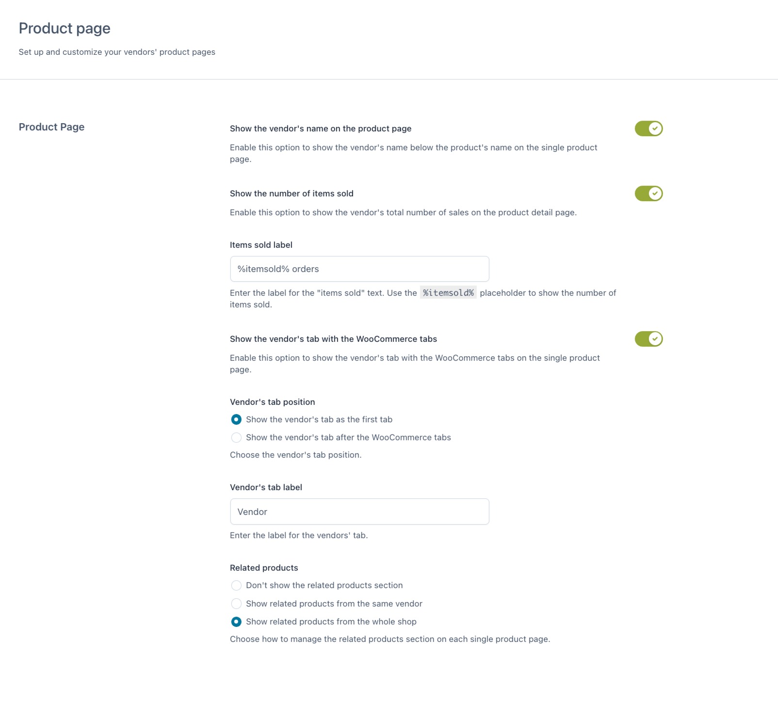Select "Show the vendor's tab as the first tab"
Image resolution: width=778 pixels, height=702 pixels.
coord(236,419)
